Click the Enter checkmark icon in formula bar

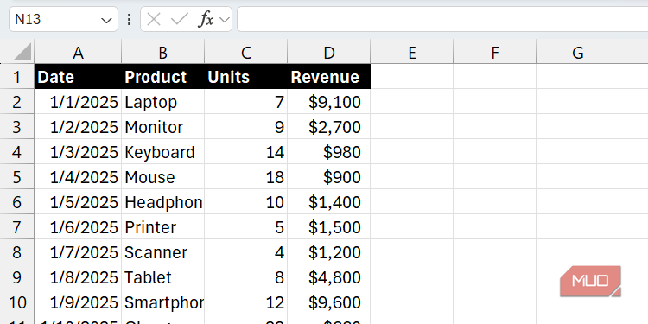click(x=180, y=19)
